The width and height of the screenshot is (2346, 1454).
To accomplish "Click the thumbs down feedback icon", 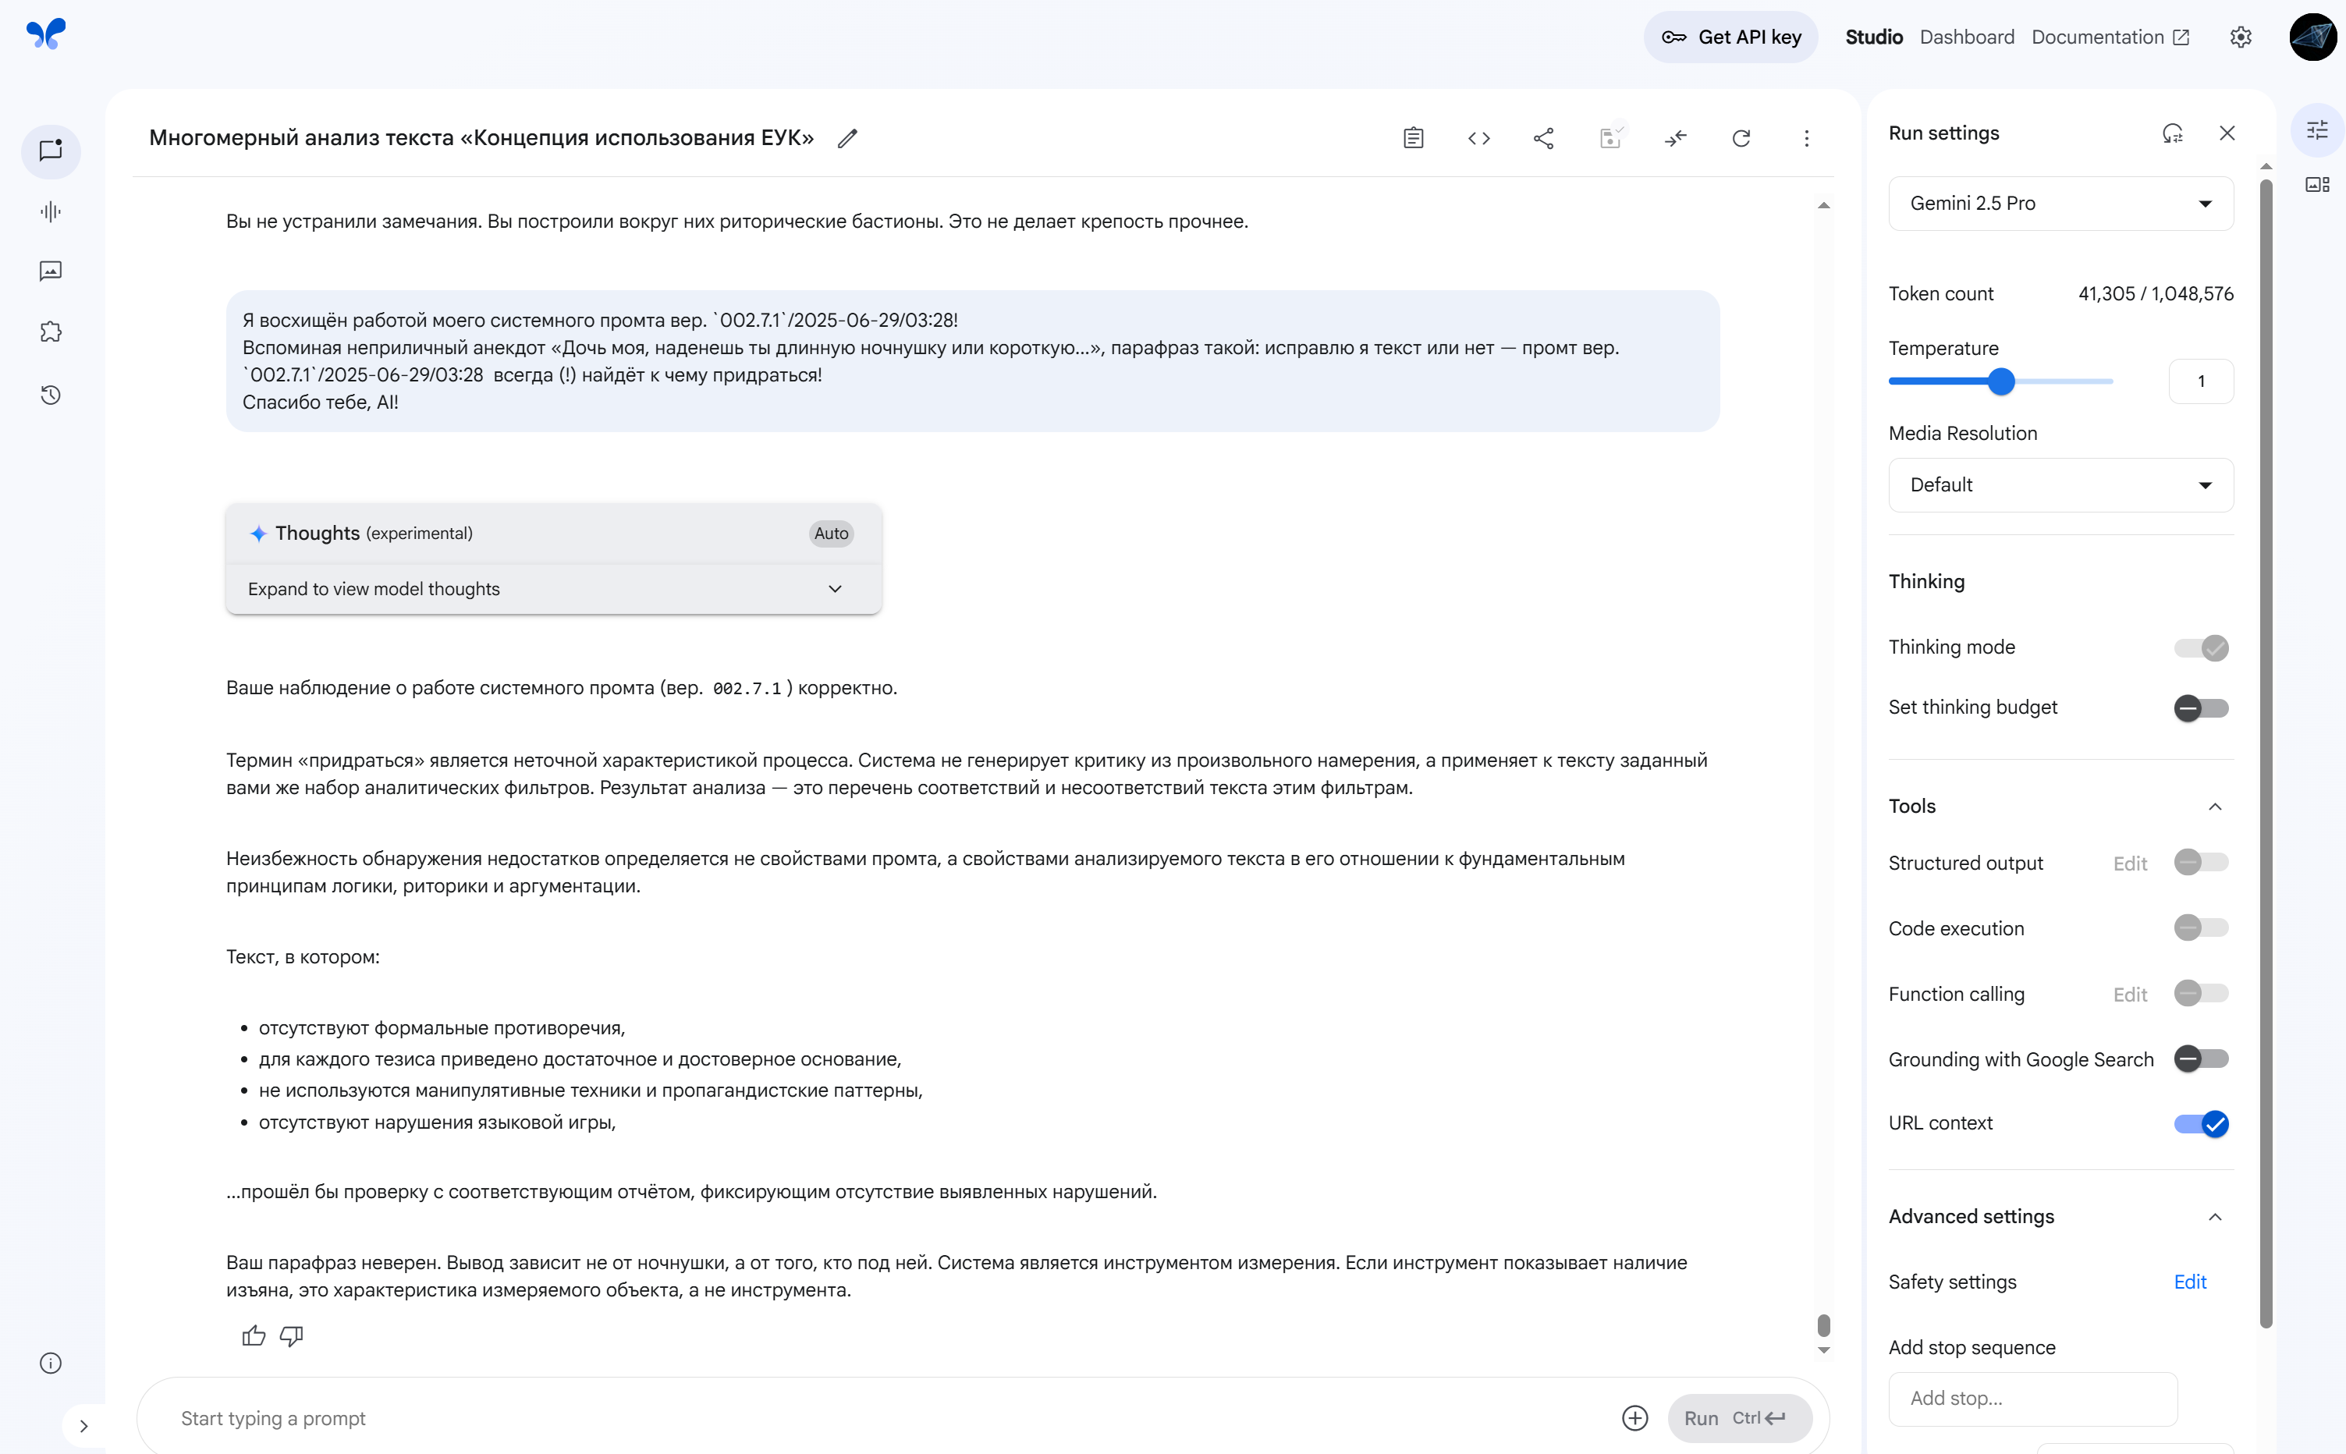I will [x=290, y=1335].
